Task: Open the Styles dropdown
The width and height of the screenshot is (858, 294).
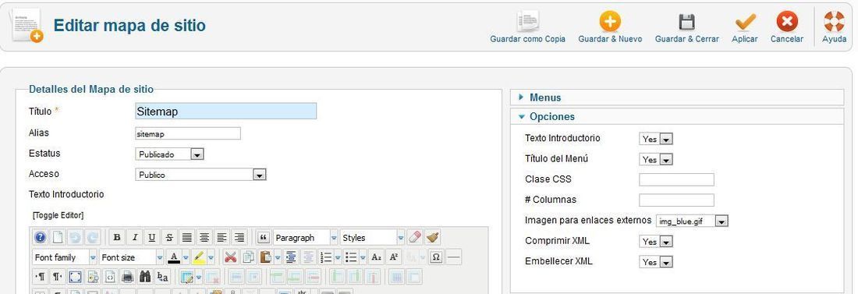Action: (x=373, y=238)
